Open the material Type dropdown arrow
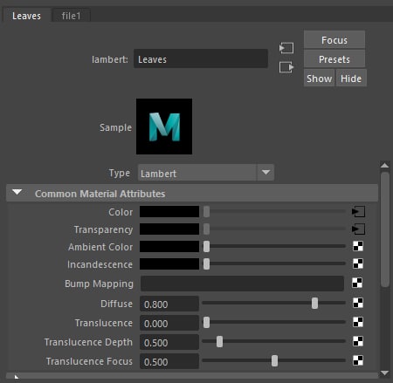Screen dimensions: 393x383 [x=265, y=173]
